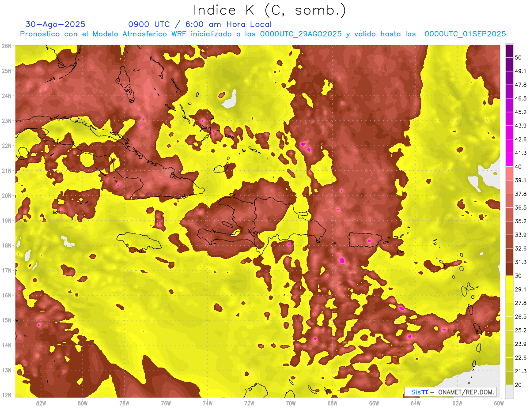Select the latitude label 13N
This screenshot has width=530, height=409.
pyautogui.click(x=7, y=370)
